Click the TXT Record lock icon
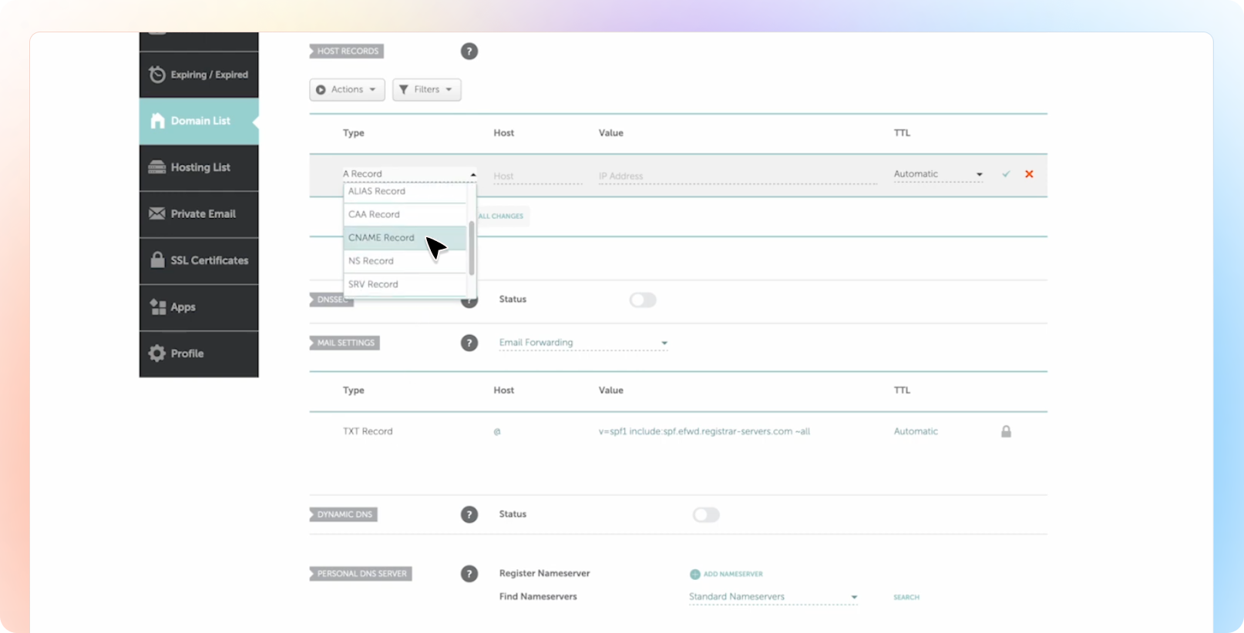This screenshot has height=633, width=1244. (x=1006, y=431)
